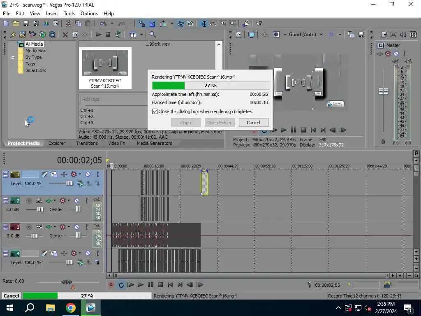This screenshot has height=316, width=421.
Task: Click Remove Selected Media red X icon
Action: 65,35
